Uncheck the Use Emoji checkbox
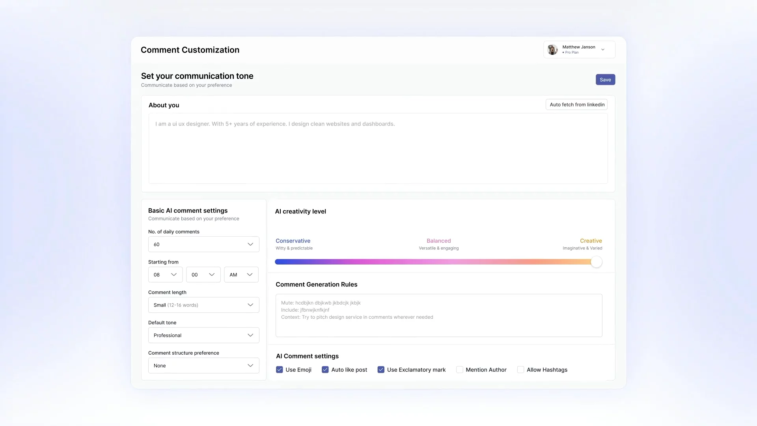Image resolution: width=757 pixels, height=426 pixels. coord(280,370)
